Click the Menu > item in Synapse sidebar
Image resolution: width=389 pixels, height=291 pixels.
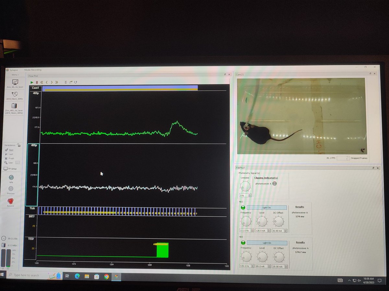pos(15,75)
